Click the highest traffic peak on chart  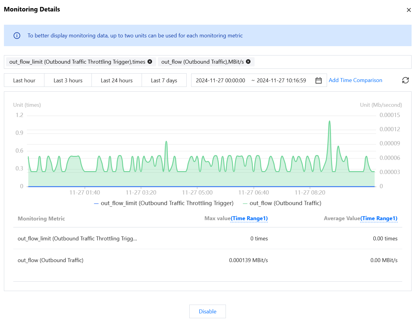329,121
